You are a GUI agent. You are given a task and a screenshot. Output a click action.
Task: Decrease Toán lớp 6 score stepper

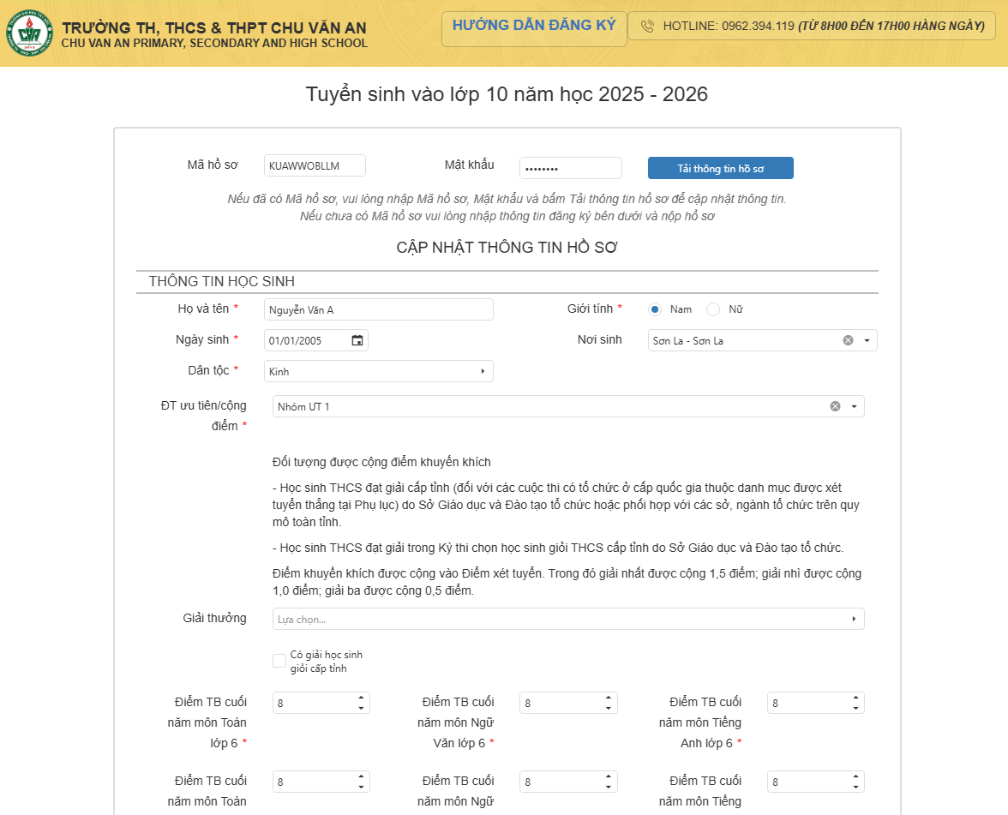[362, 708]
